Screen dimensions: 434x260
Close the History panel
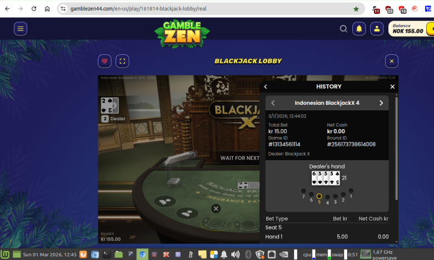tap(392, 86)
